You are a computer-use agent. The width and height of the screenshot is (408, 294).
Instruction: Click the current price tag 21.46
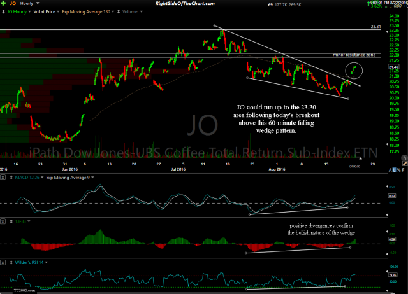[x=394, y=67]
